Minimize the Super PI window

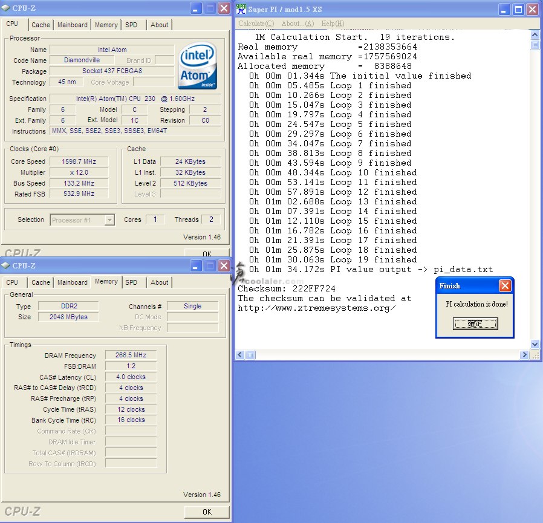504,9
